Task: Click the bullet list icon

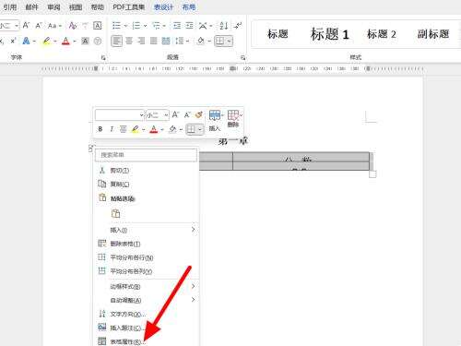Action: pyautogui.click(x=116, y=26)
